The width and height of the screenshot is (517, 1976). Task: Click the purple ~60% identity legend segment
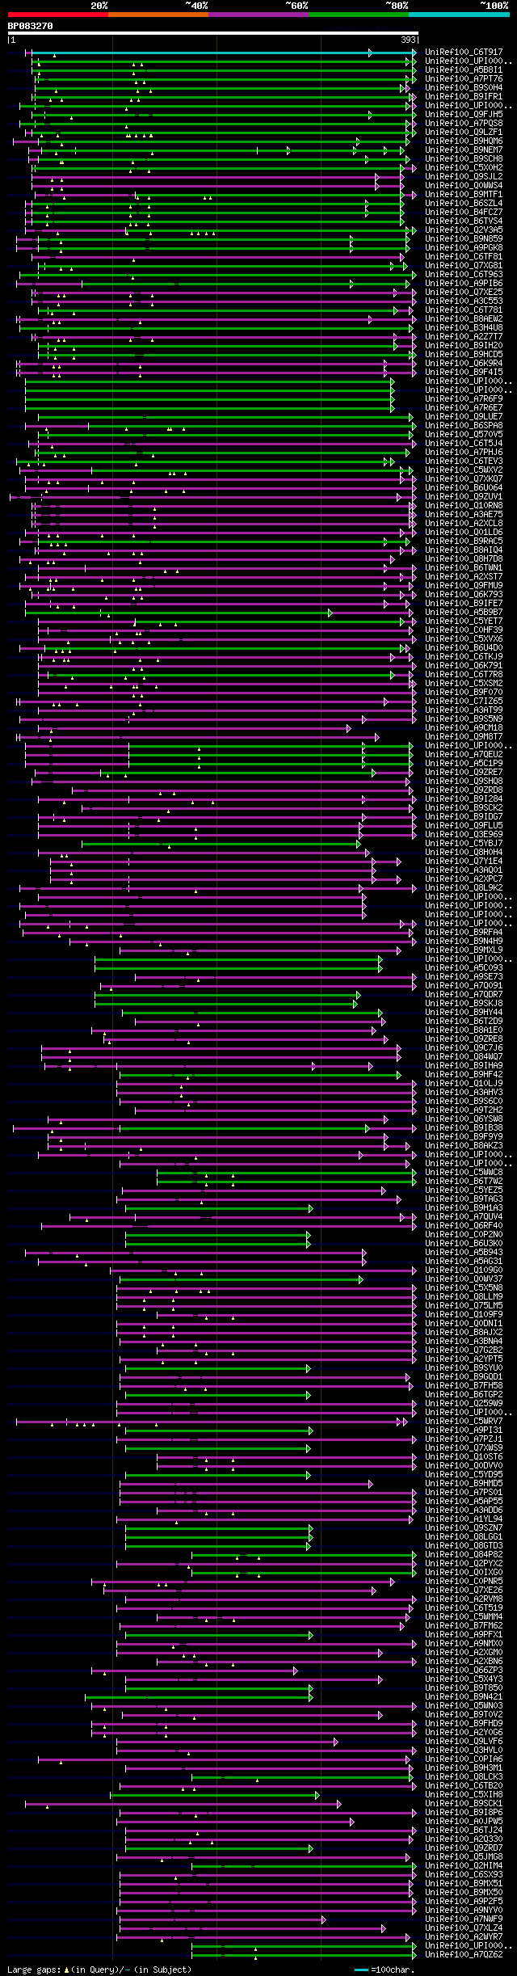258,15
